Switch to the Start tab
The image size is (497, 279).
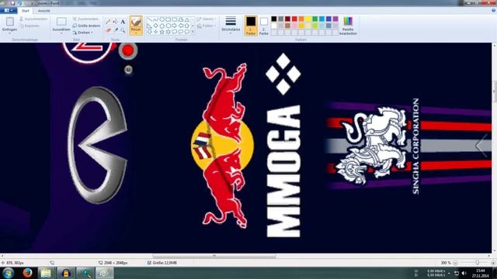click(x=26, y=11)
